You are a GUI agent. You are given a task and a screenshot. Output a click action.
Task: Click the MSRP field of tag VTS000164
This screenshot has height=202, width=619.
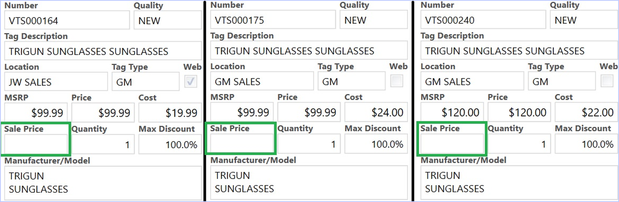(x=36, y=113)
